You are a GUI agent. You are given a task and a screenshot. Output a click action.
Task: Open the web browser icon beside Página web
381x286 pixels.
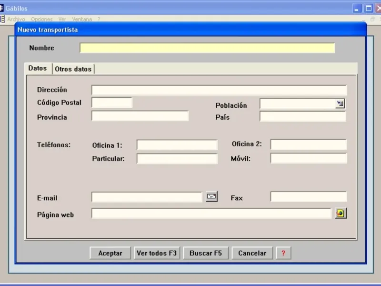[341, 213]
